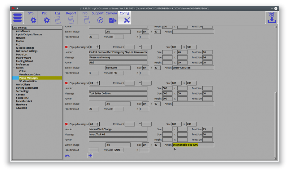Remove Popup Message 24 with red X
The image size is (289, 172).
coord(66,83)
